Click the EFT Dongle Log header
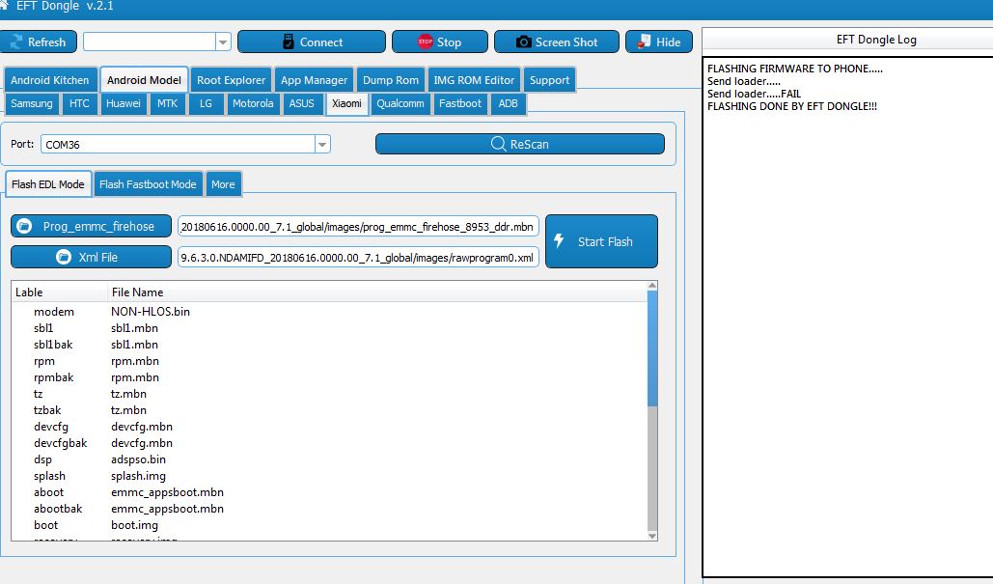 pos(876,40)
